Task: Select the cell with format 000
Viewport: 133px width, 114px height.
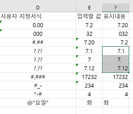Action: pos(38,34)
